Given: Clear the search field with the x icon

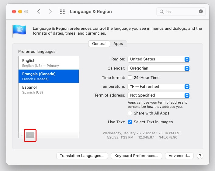Looking at the screenshot, I should click(201, 12).
